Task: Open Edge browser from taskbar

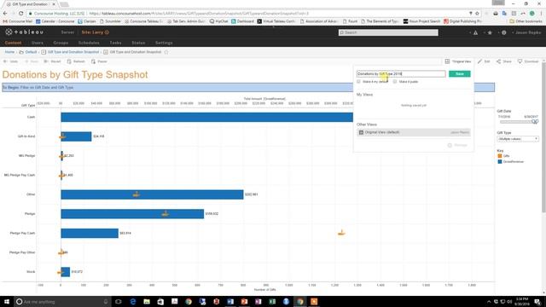Action: [x=133, y=301]
